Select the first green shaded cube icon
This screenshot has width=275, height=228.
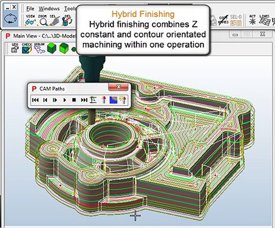pyautogui.click(x=52, y=48)
